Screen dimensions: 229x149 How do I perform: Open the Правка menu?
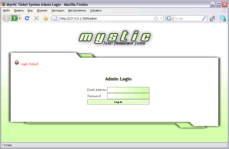pos(19,10)
